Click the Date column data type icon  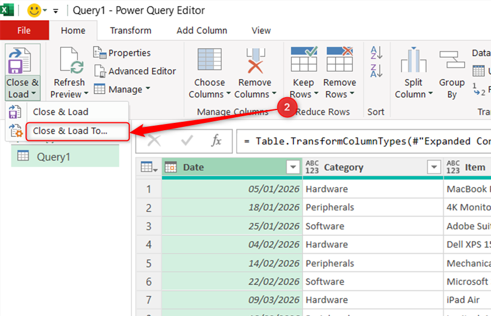171,167
